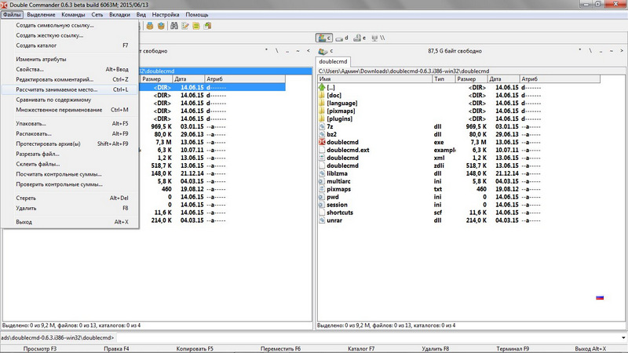Open the Вкладки menu
The image size is (628, 353).
pos(119,15)
